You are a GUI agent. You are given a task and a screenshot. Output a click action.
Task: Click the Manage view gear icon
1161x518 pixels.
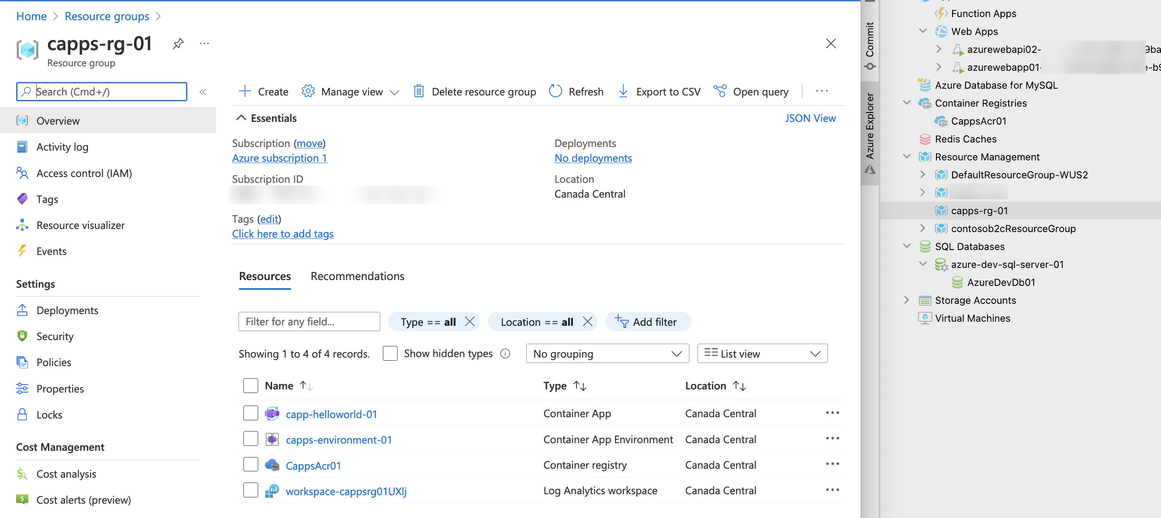[x=308, y=91]
